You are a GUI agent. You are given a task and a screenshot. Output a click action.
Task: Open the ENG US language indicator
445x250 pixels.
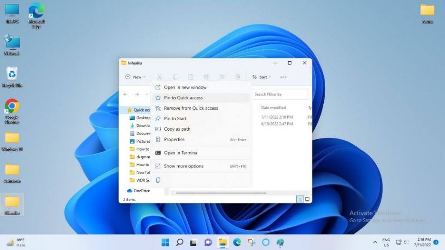(386, 242)
